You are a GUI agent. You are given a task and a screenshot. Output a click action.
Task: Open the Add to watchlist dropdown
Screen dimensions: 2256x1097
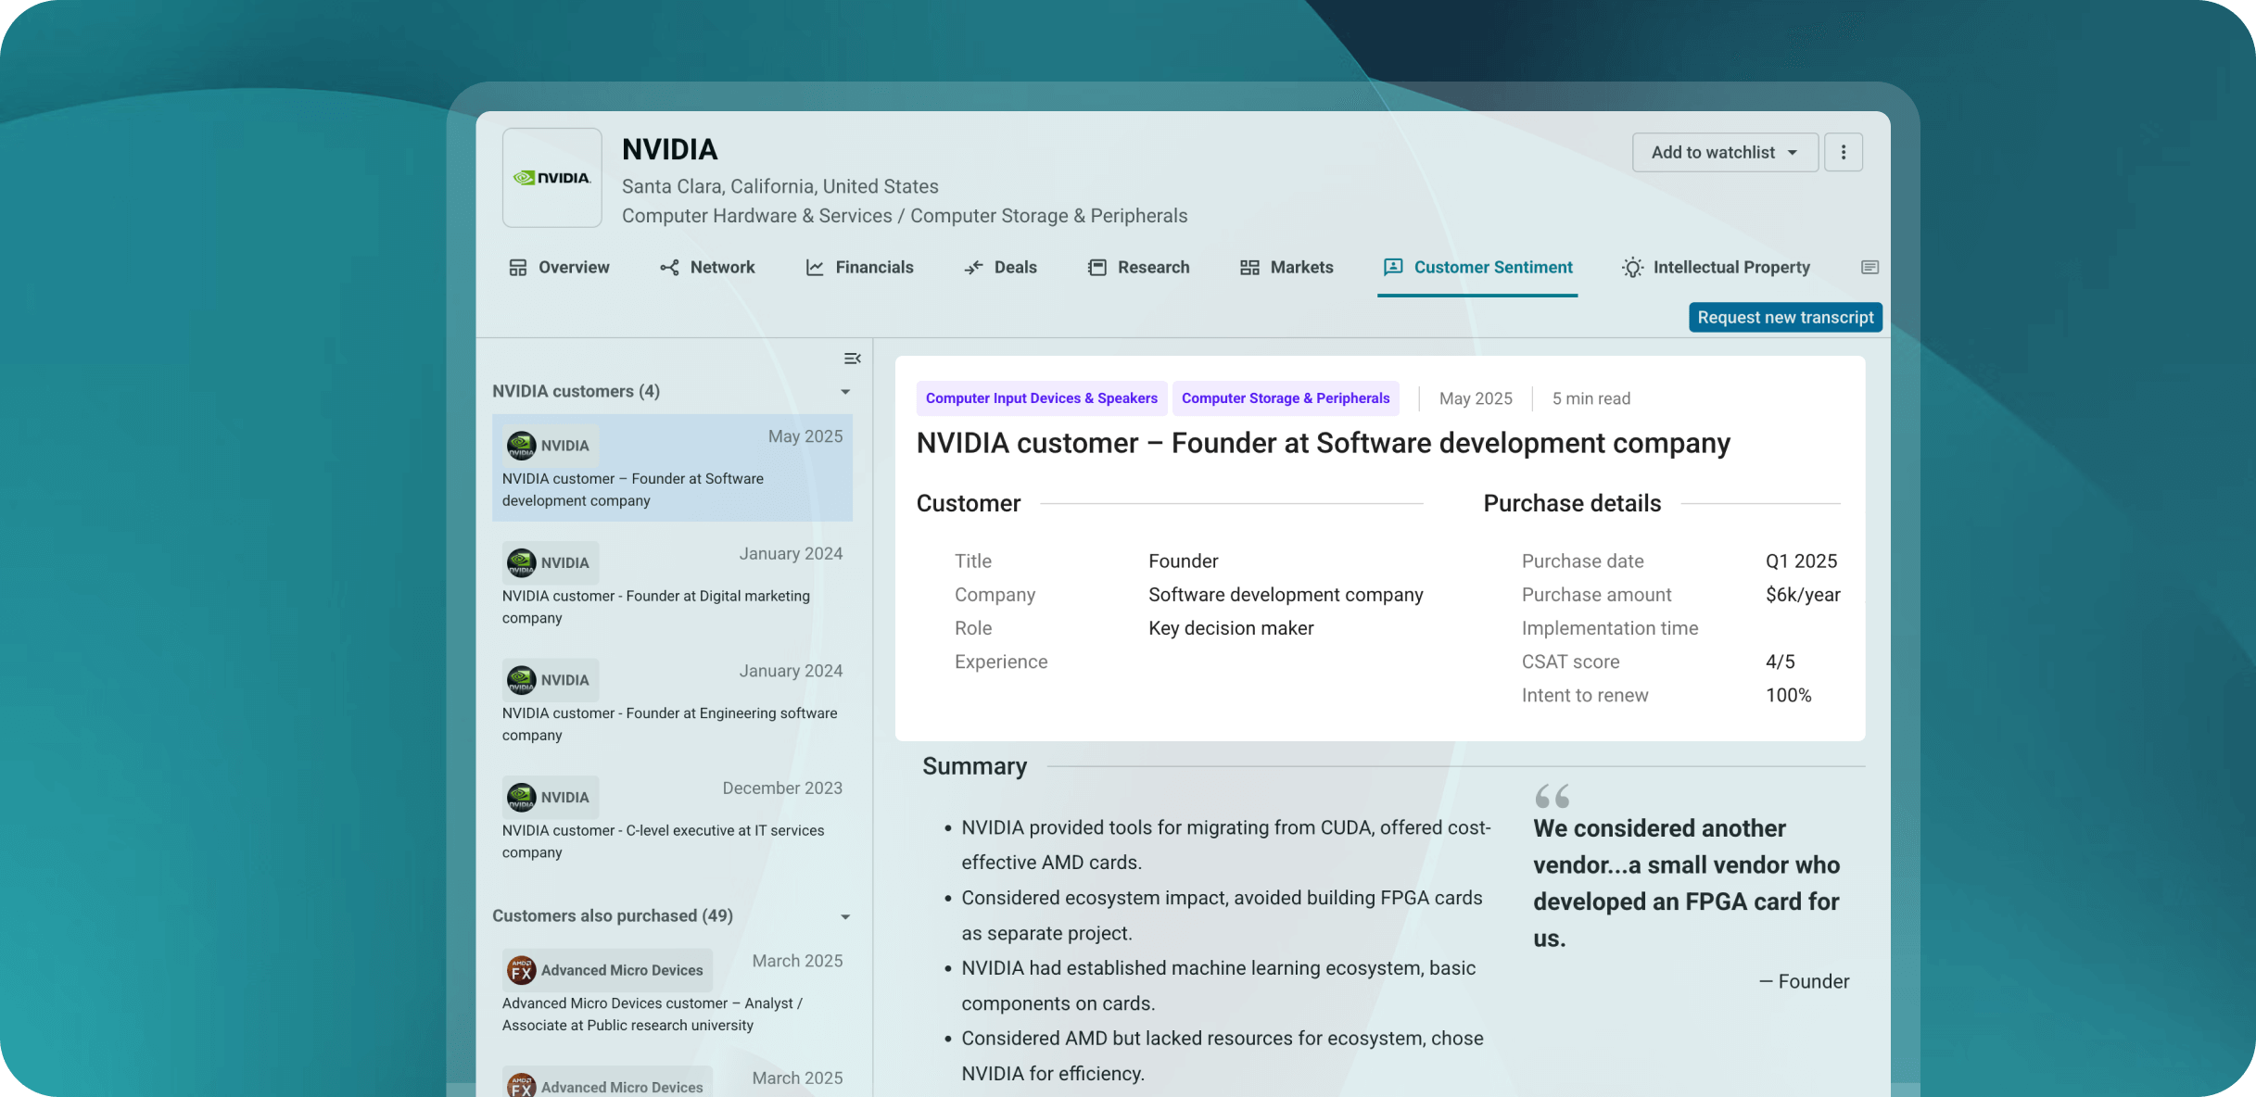pos(1724,152)
